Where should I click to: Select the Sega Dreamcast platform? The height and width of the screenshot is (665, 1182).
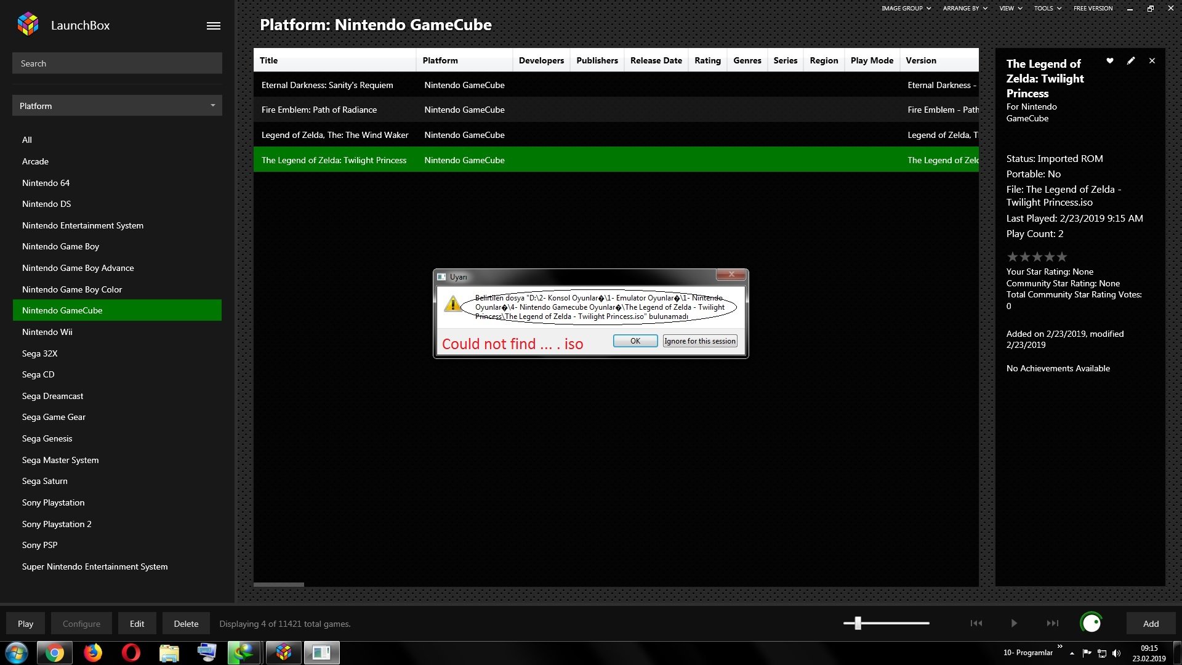(117, 396)
